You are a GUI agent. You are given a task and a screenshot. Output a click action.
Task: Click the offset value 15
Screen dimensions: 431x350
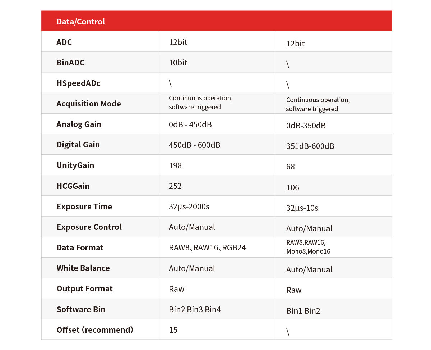pyautogui.click(x=173, y=330)
